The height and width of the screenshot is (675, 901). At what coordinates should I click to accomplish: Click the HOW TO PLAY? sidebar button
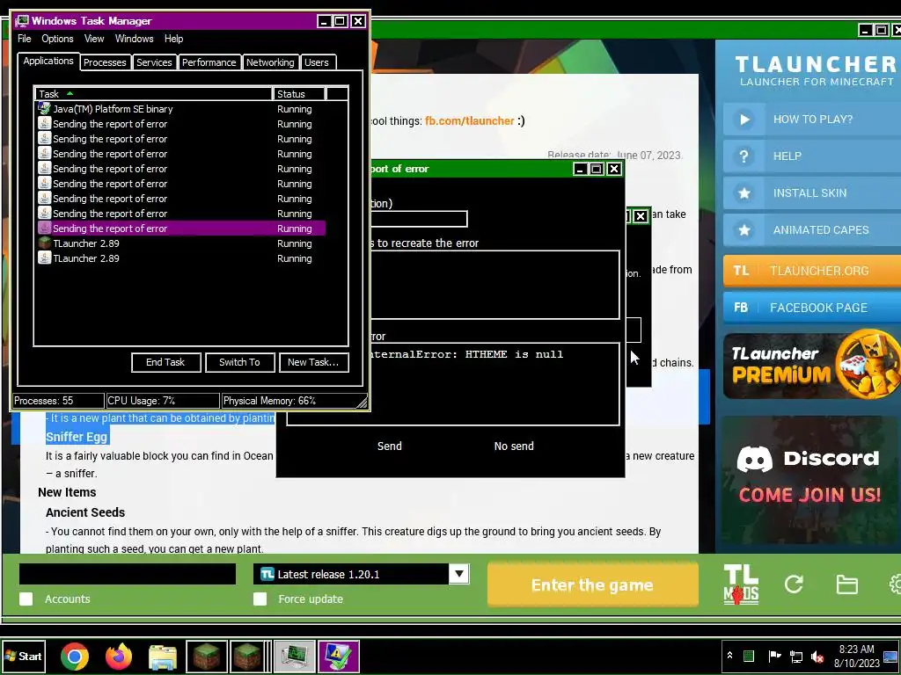pos(811,120)
